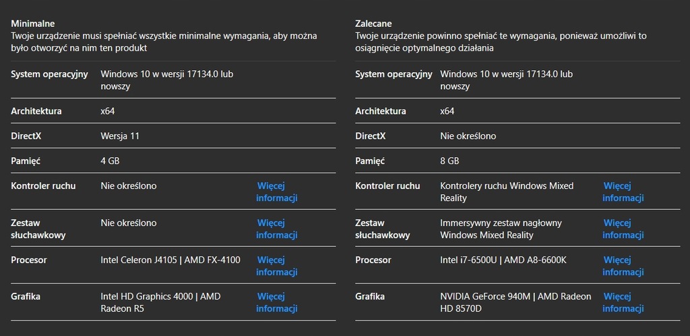Select the Wersja 11 DirectX value

[120, 136]
